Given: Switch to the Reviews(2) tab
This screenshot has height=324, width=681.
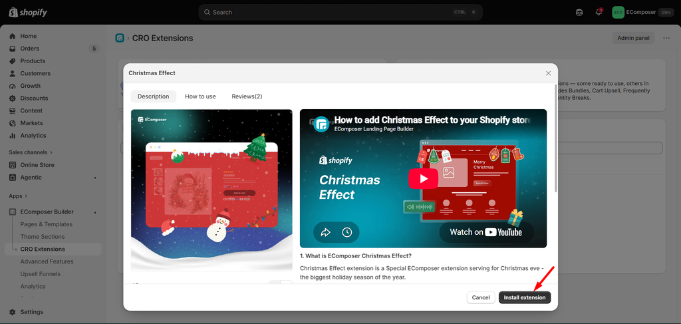Looking at the screenshot, I should [x=247, y=96].
